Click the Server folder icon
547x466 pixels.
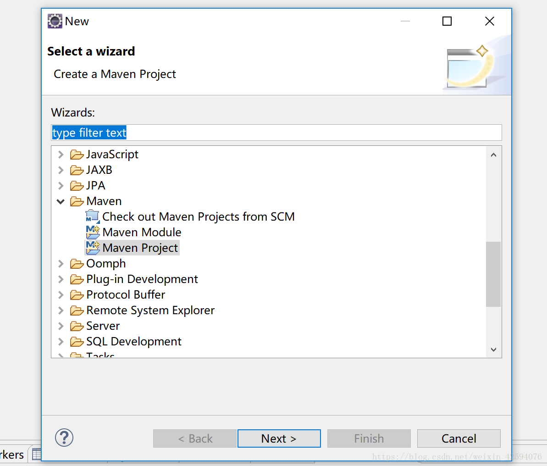(77, 326)
